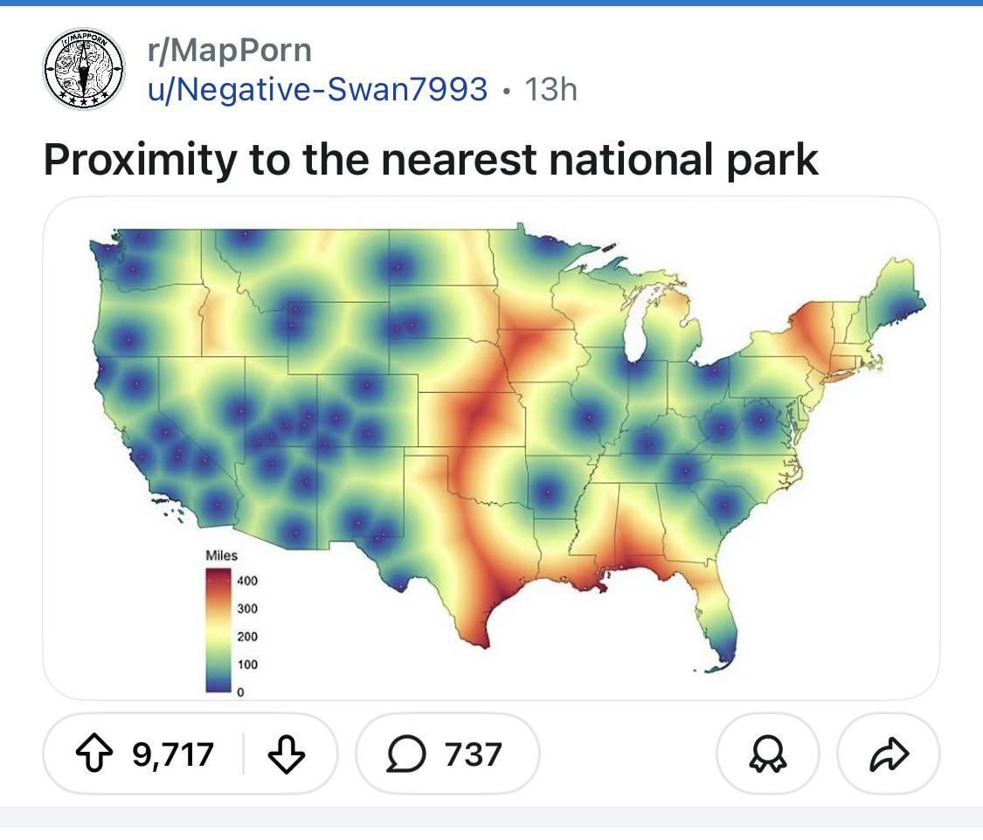Viewport: 983px width, 840px height.
Task: Go to the r/MapPorn community link
Action: (229, 50)
